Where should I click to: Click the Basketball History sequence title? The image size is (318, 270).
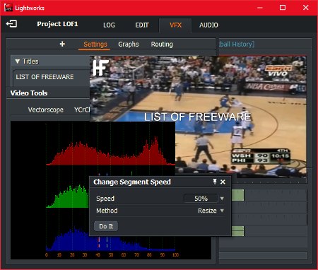[237, 44]
